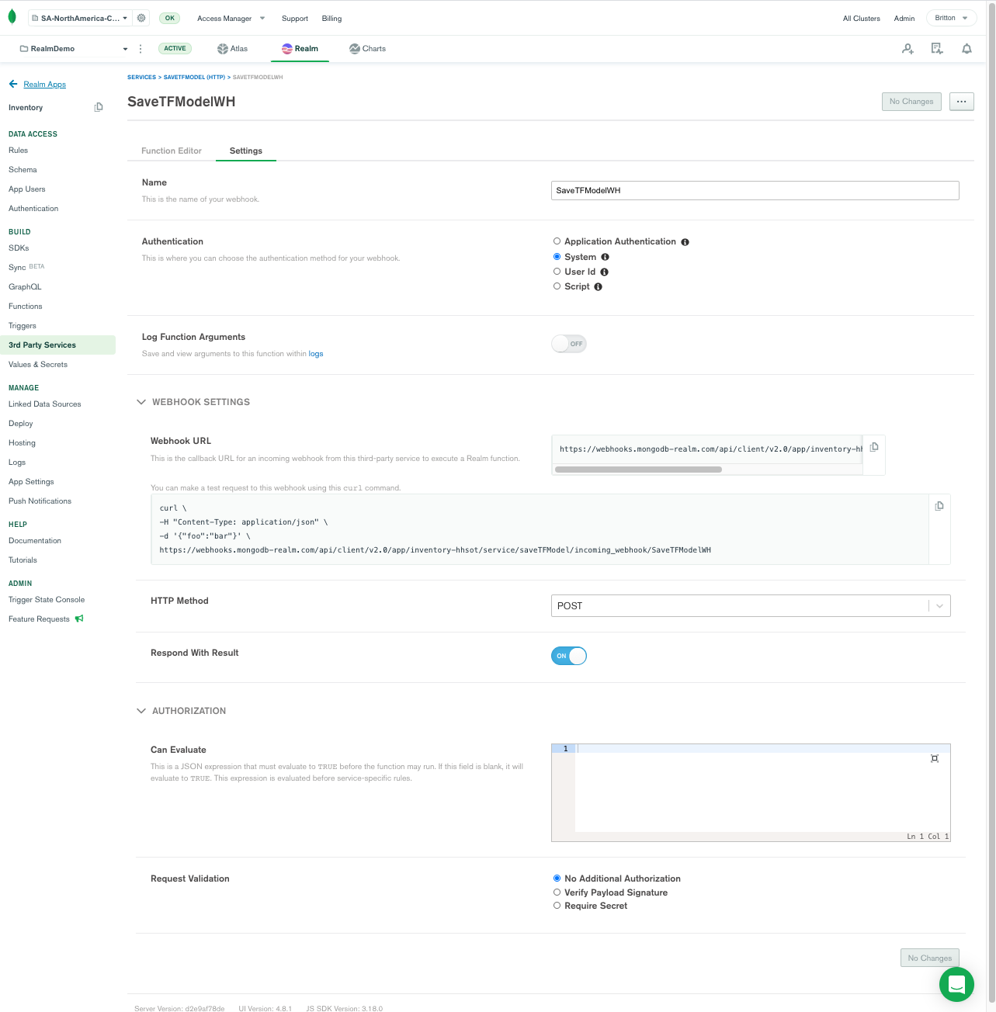This screenshot has width=996, height=1012.
Task: Open 3rd Party Services in sidebar
Action: (57, 345)
